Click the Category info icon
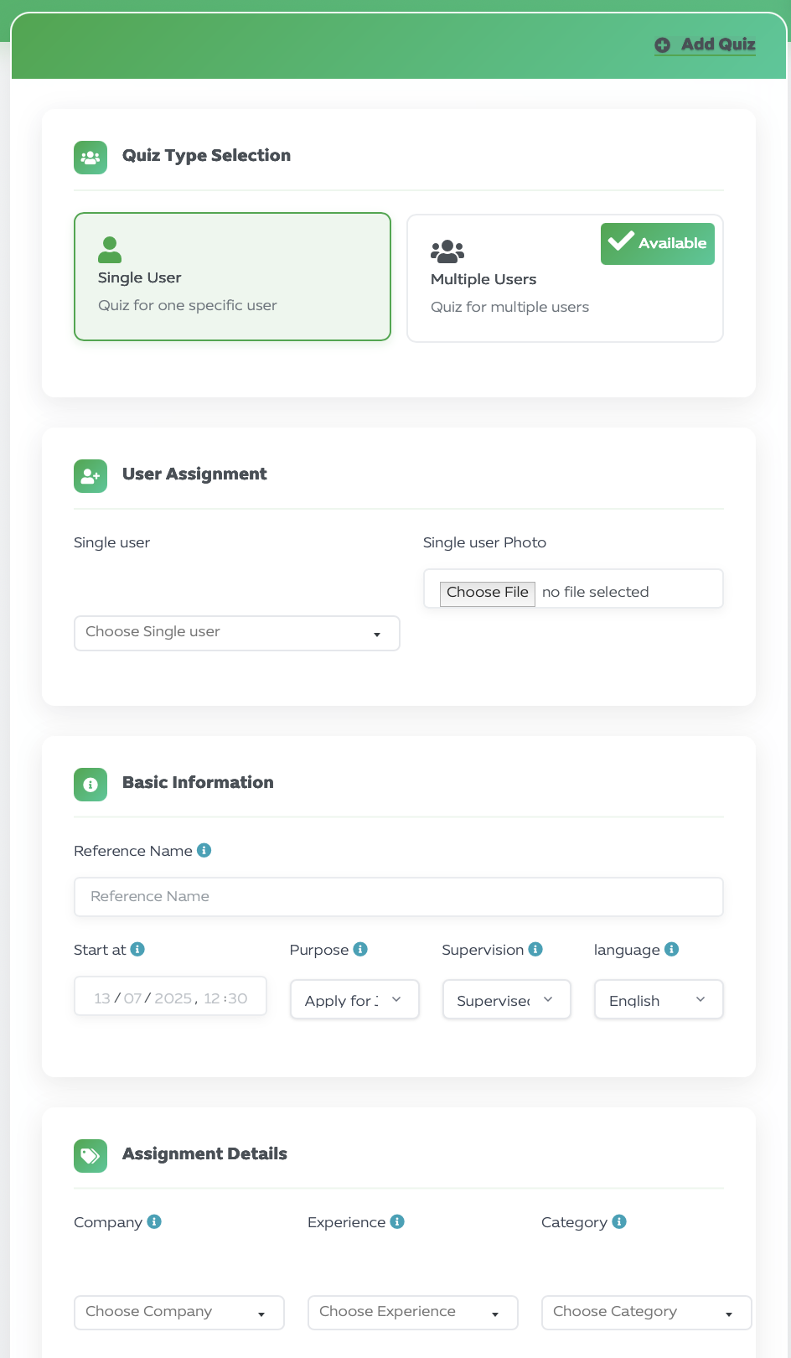This screenshot has height=1358, width=791. coord(619,1221)
